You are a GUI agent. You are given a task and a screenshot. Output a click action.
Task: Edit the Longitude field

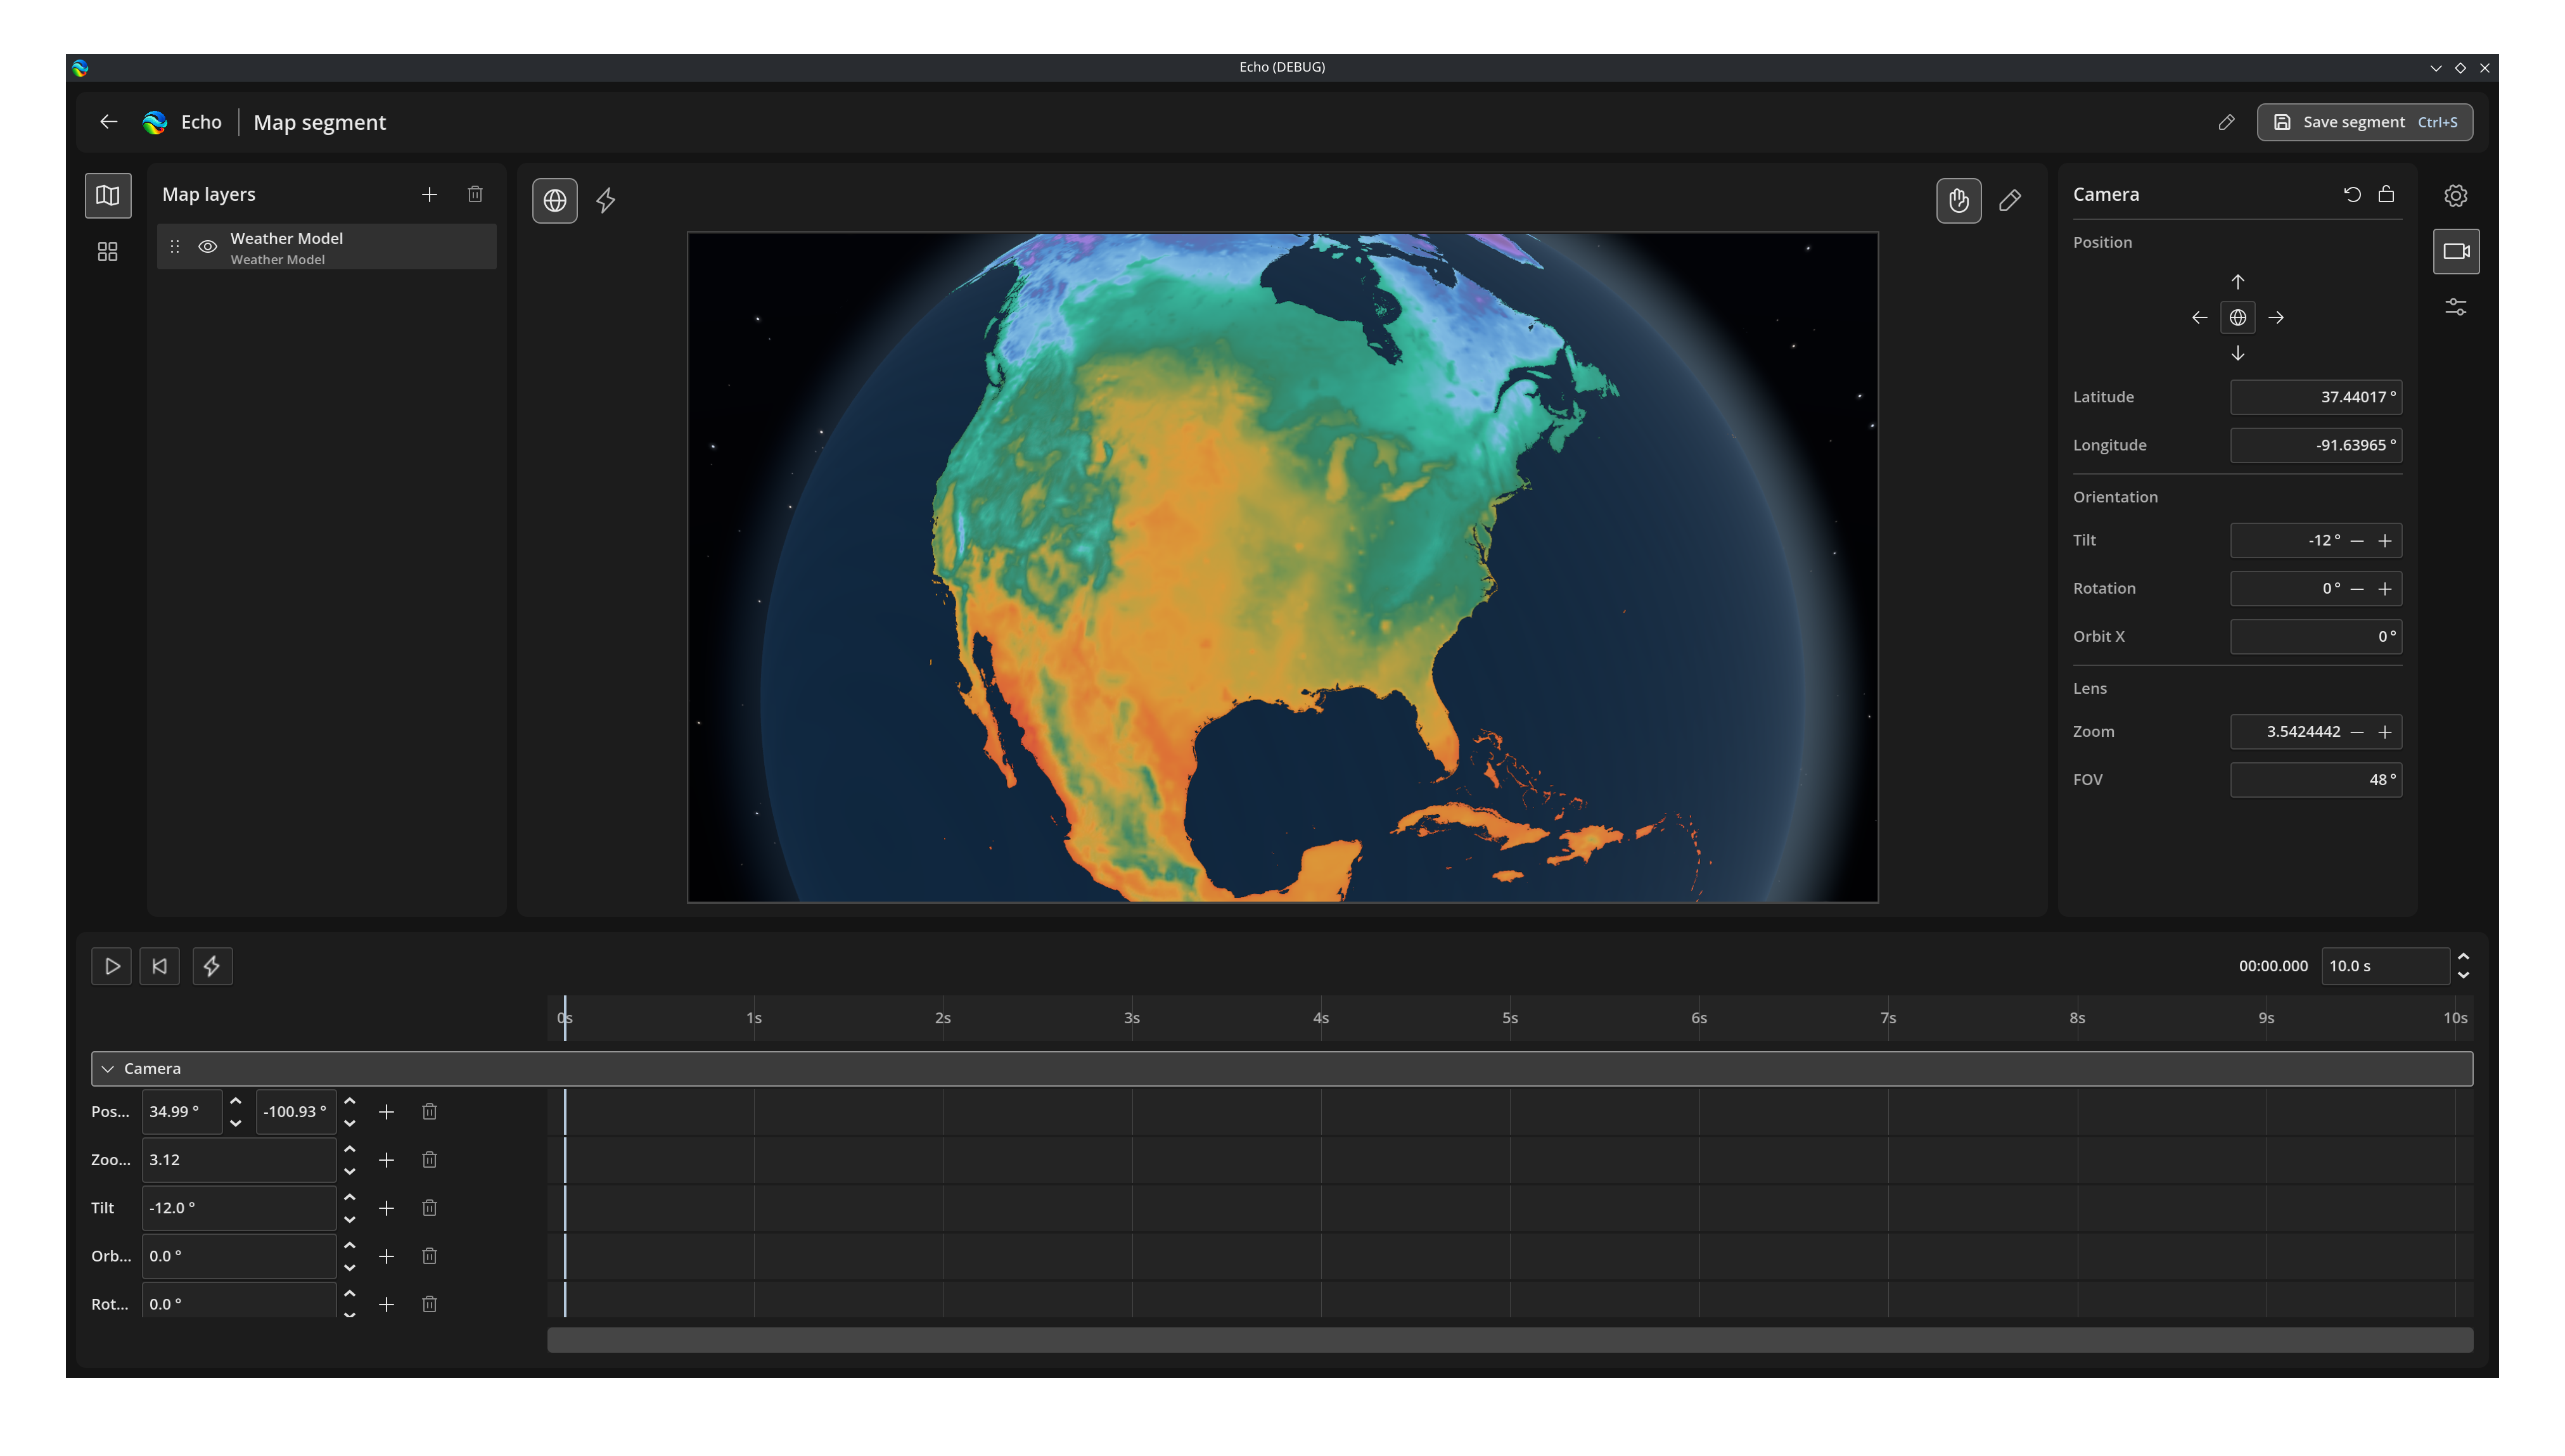coord(2315,445)
